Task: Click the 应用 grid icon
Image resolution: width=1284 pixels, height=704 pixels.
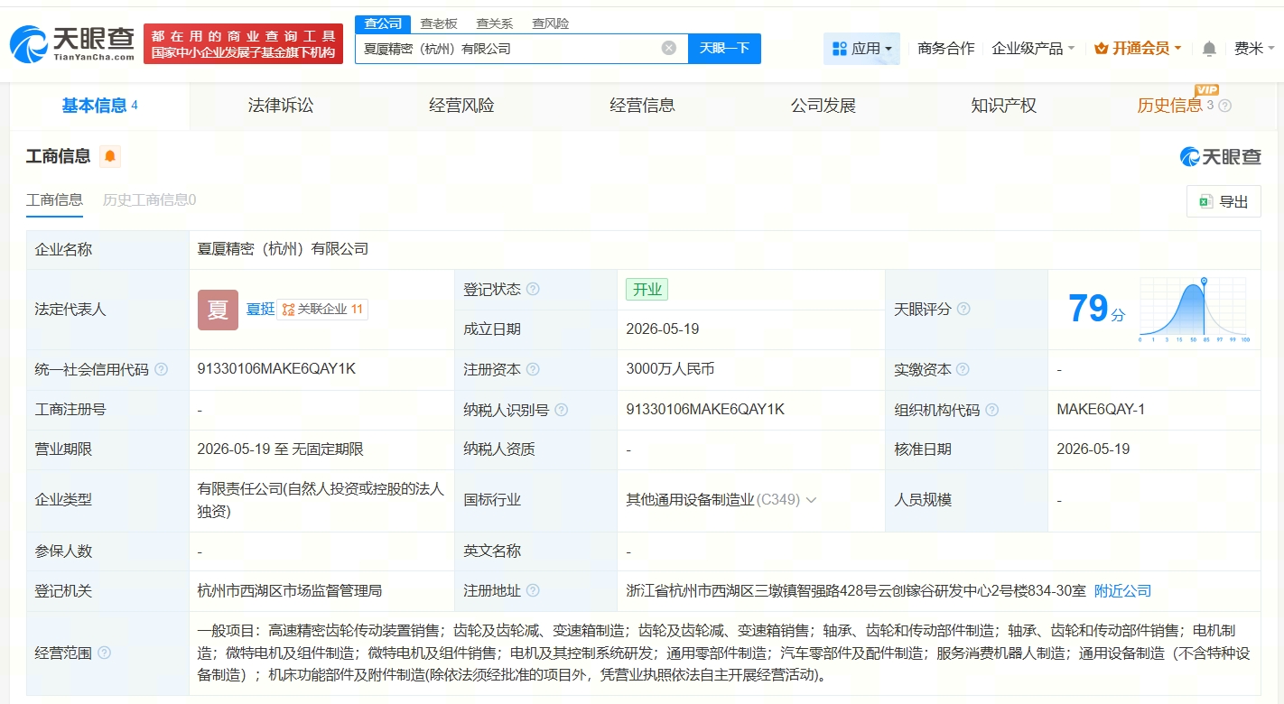Action: click(839, 49)
